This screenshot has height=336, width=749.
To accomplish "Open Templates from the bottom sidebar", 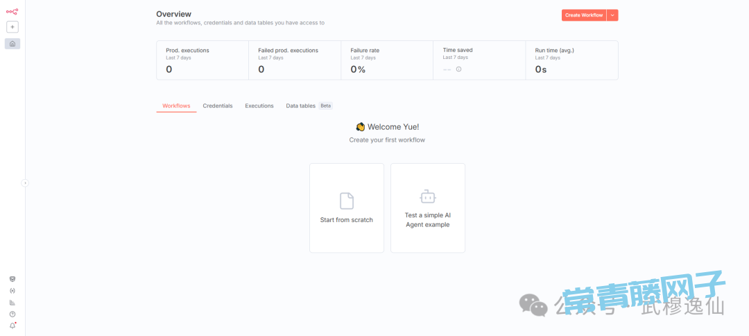I will click(12, 279).
